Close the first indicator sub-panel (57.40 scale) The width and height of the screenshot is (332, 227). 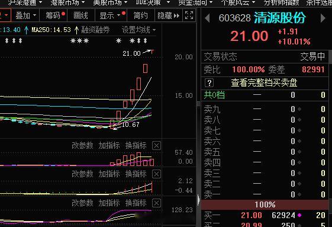[x=156, y=146]
